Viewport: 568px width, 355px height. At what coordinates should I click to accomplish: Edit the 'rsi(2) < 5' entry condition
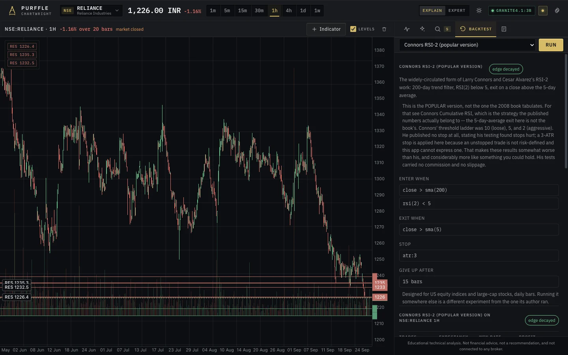pyautogui.click(x=479, y=204)
